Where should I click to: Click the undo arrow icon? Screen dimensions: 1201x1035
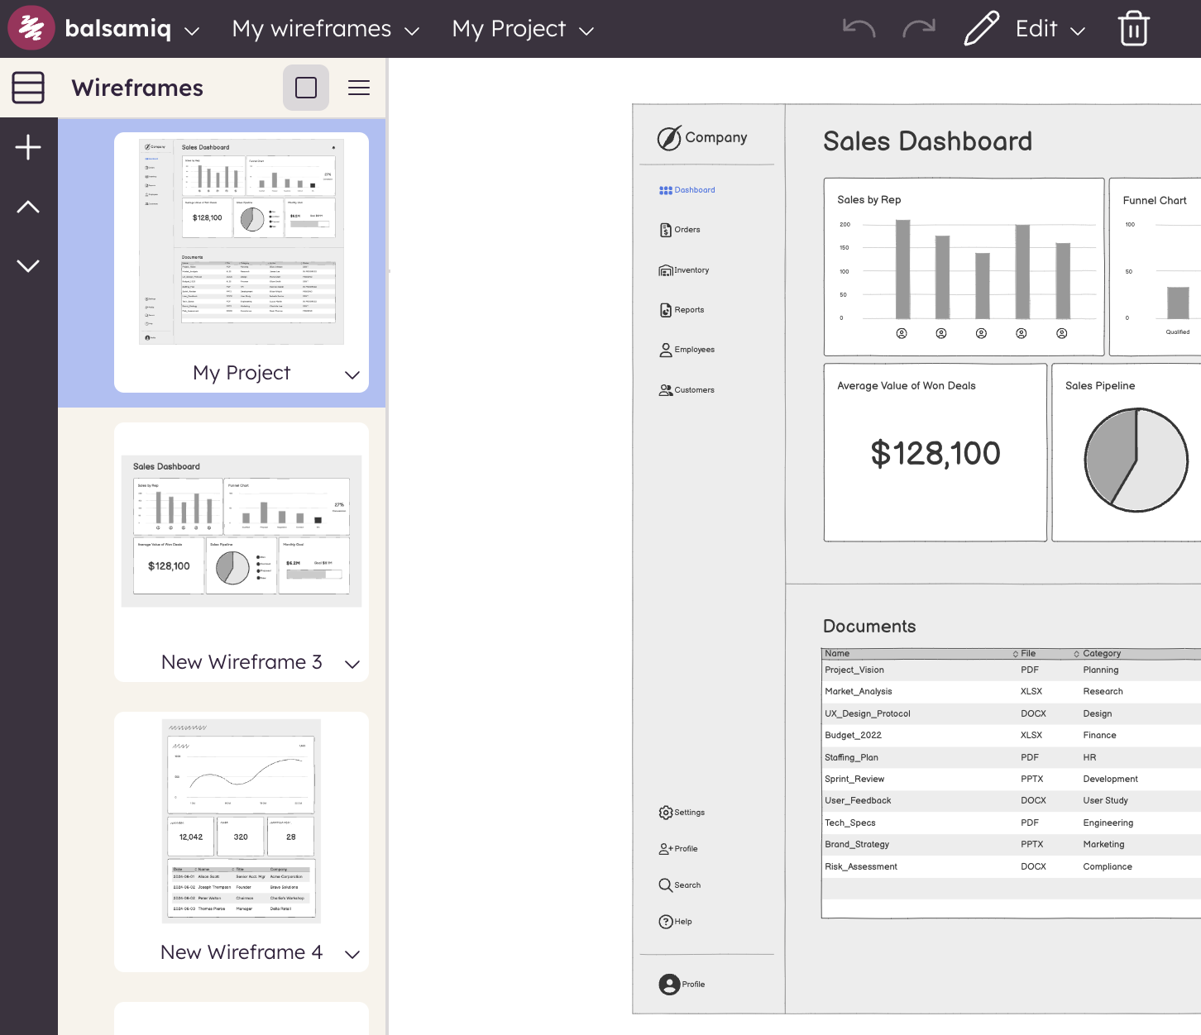click(859, 29)
